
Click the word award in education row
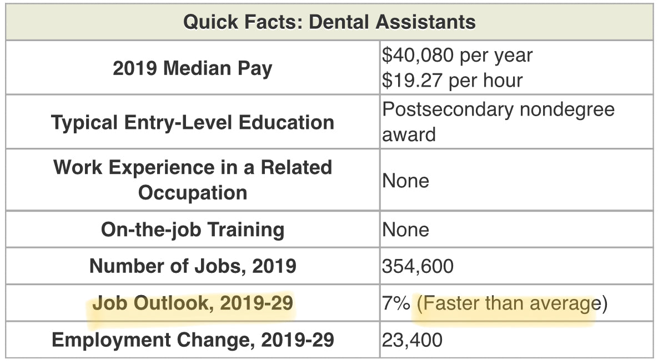[x=409, y=135]
